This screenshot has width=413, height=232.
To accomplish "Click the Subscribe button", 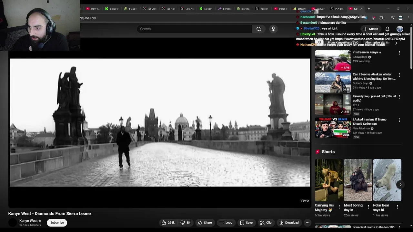I will click(57, 223).
